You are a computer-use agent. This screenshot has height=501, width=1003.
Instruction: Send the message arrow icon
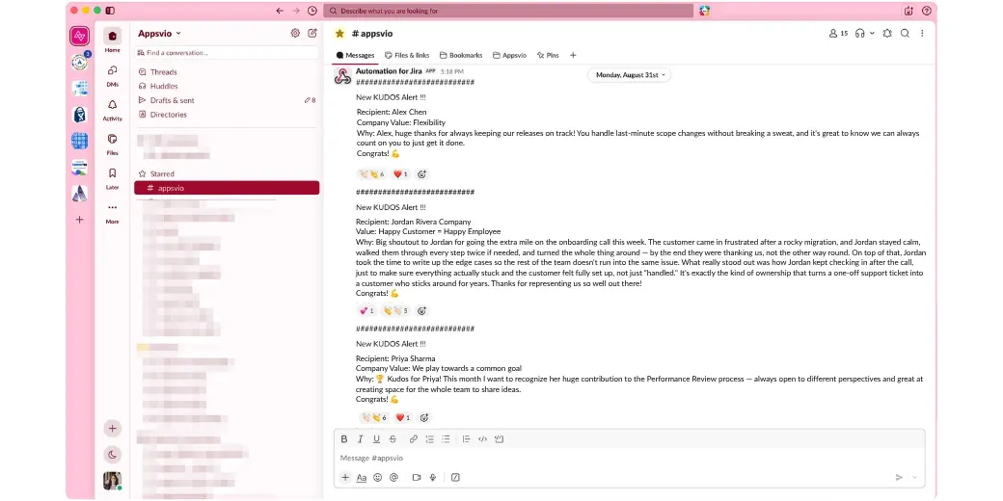click(899, 477)
